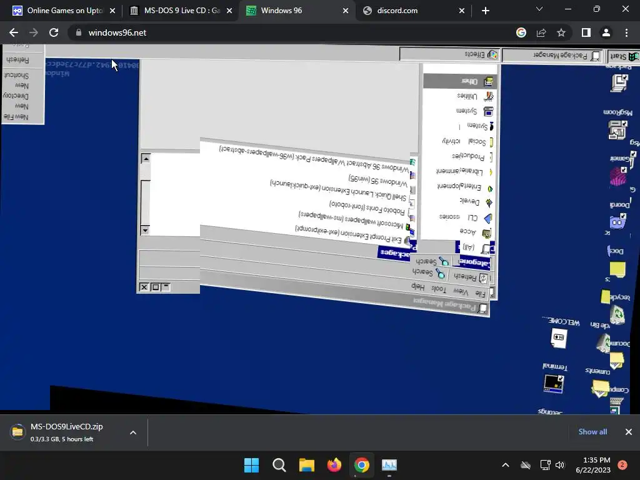Viewport: 640px width, 480px height.
Task: Select Shell Quick Launch Extension package
Action: [338, 190]
